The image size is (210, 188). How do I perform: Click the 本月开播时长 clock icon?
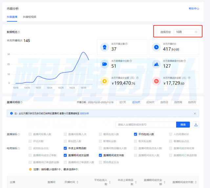(x=157, y=47)
